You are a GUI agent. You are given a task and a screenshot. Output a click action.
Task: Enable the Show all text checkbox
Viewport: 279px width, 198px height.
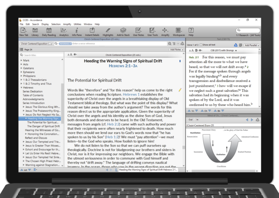(201, 45)
